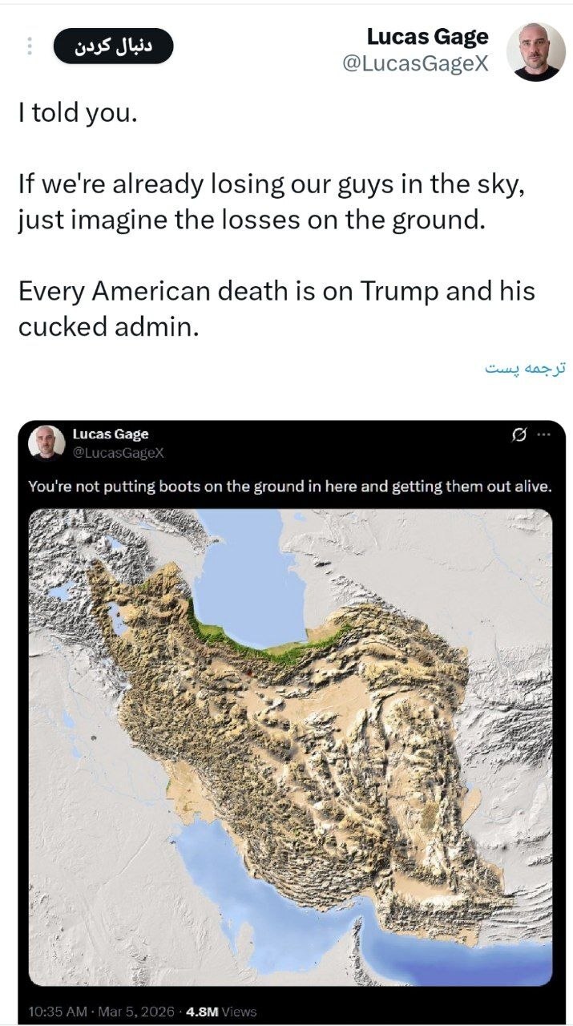573x1026 pixels.
Task: Visit the @LucasGageX handle at top
Action: point(415,65)
